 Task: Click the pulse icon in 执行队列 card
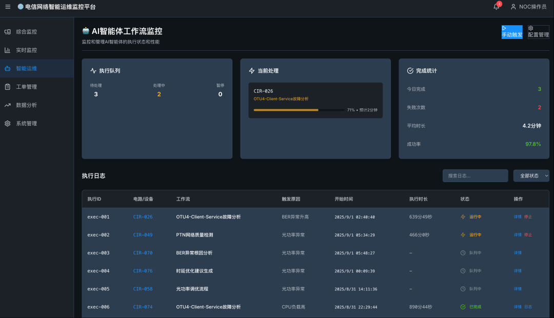(x=93, y=71)
